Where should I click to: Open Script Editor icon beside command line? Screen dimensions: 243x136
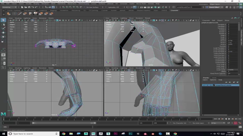240,127
